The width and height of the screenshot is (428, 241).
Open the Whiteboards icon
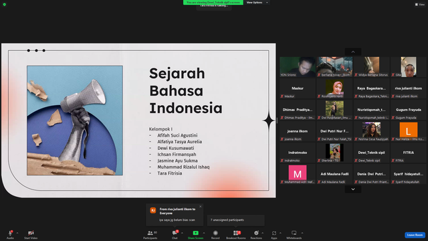tap(294, 233)
